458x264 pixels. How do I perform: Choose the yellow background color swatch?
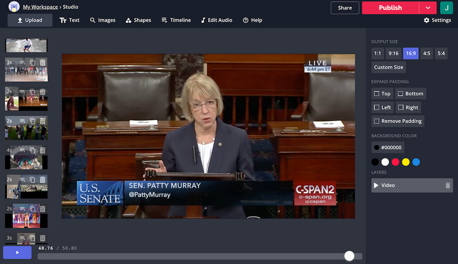(x=405, y=162)
